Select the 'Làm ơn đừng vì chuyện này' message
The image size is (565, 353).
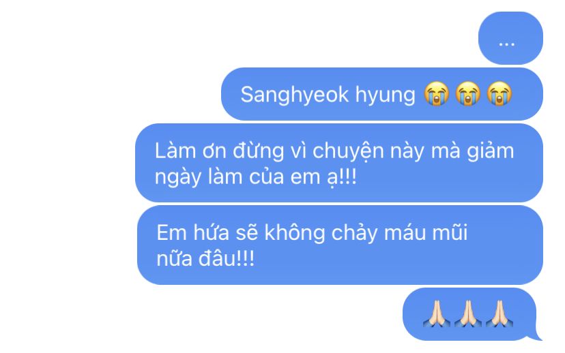339,163
